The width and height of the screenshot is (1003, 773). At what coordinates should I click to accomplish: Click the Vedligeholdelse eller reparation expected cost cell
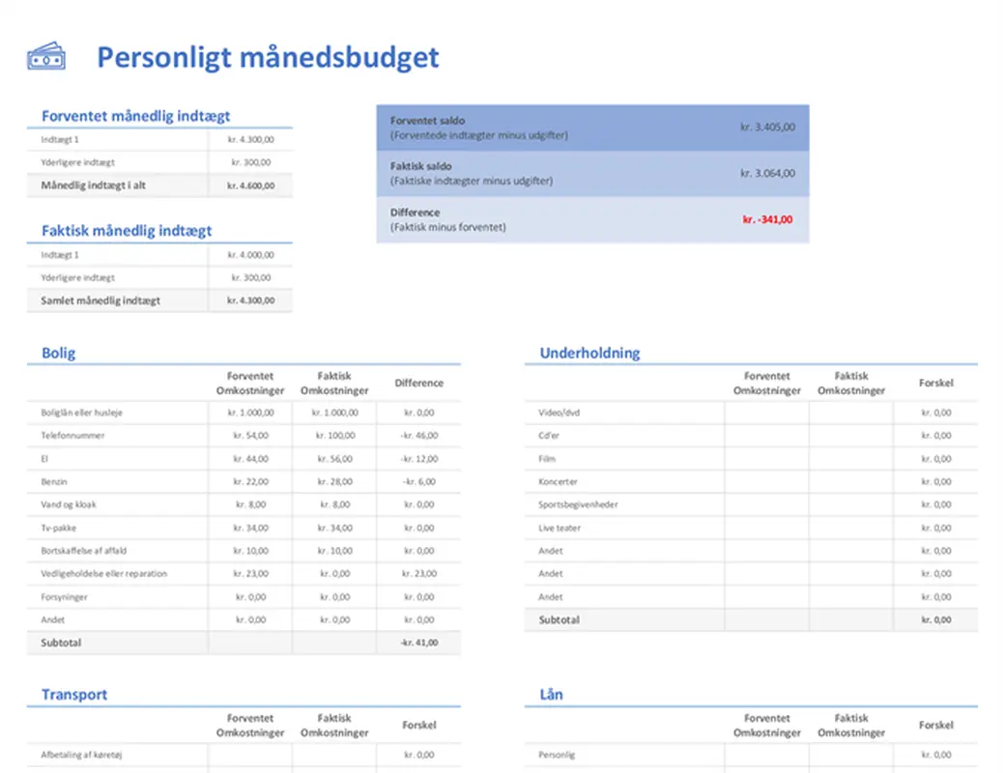click(x=250, y=573)
